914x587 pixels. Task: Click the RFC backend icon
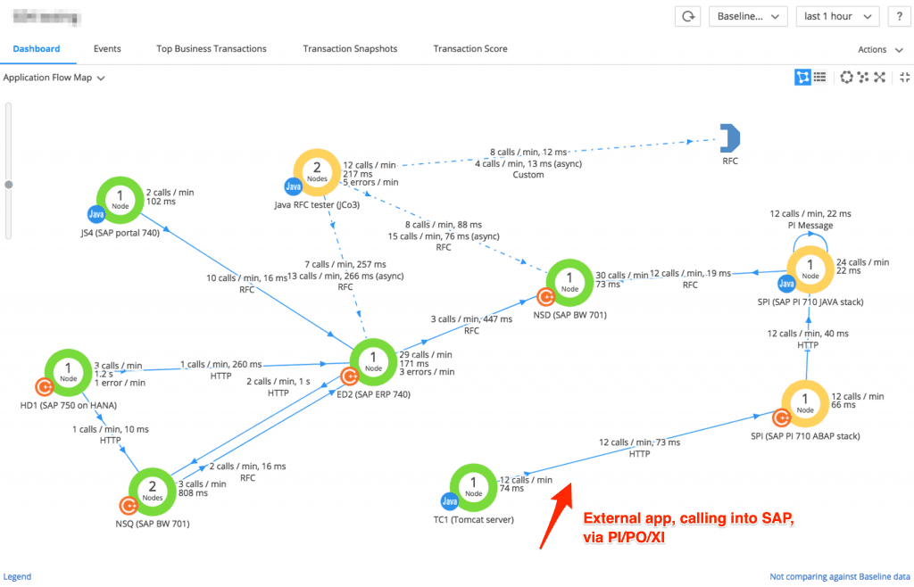click(730, 139)
